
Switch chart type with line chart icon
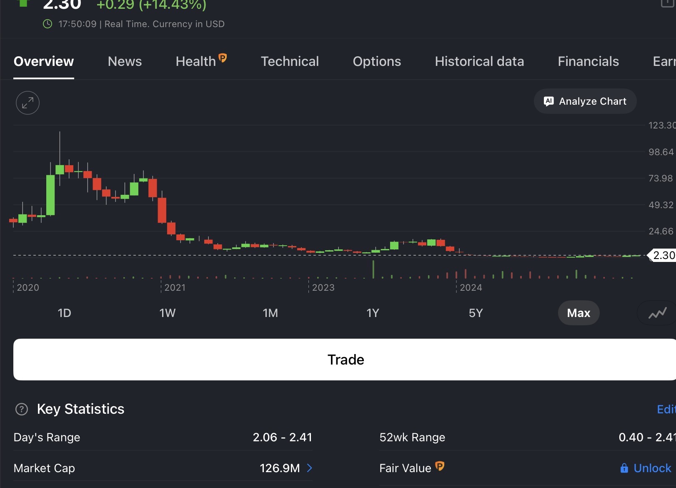coord(657,313)
